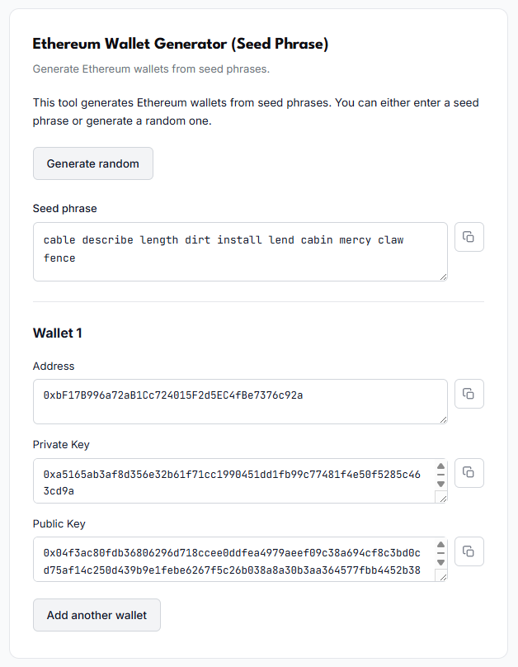Focus the Seed phrase text box
Screen dimensions: 518x667
pos(239,250)
